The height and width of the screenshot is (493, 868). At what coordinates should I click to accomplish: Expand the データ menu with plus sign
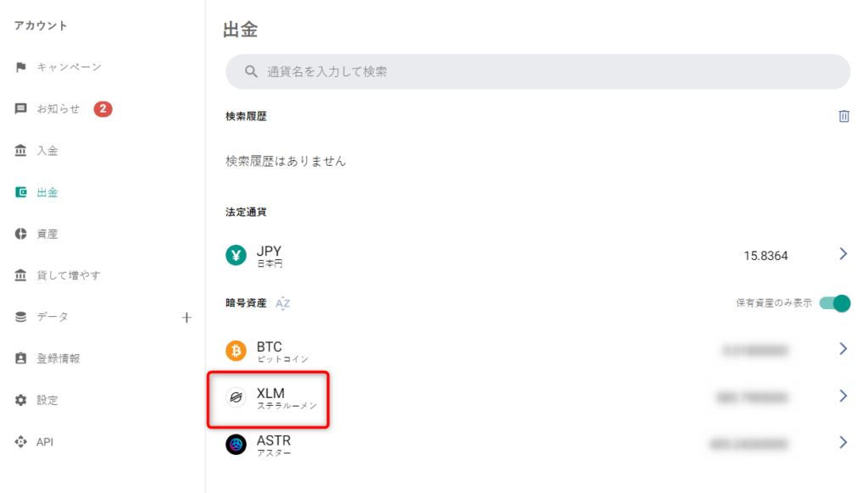pos(186,318)
